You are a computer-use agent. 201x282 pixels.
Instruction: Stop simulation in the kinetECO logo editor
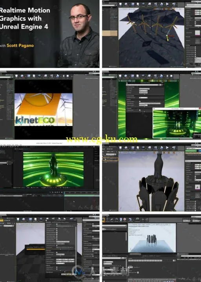(x=68, y=76)
